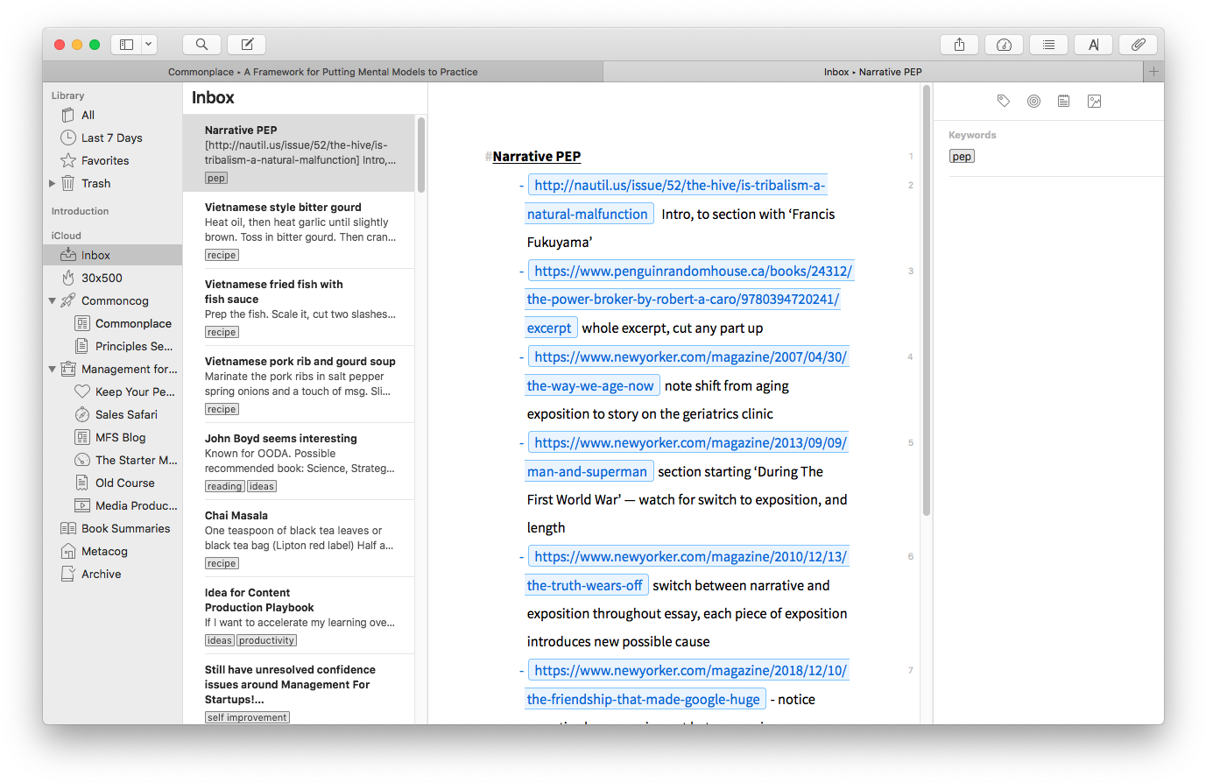Select the Chai Masala sheet
This screenshot has height=783, width=1206.
click(x=299, y=539)
